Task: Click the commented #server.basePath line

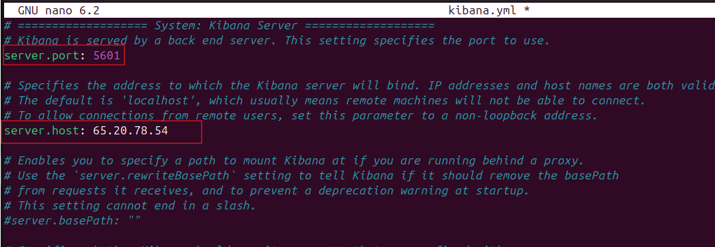Action: tap(72, 221)
